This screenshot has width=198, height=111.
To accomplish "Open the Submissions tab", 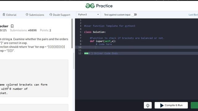I will (x=35, y=15).
